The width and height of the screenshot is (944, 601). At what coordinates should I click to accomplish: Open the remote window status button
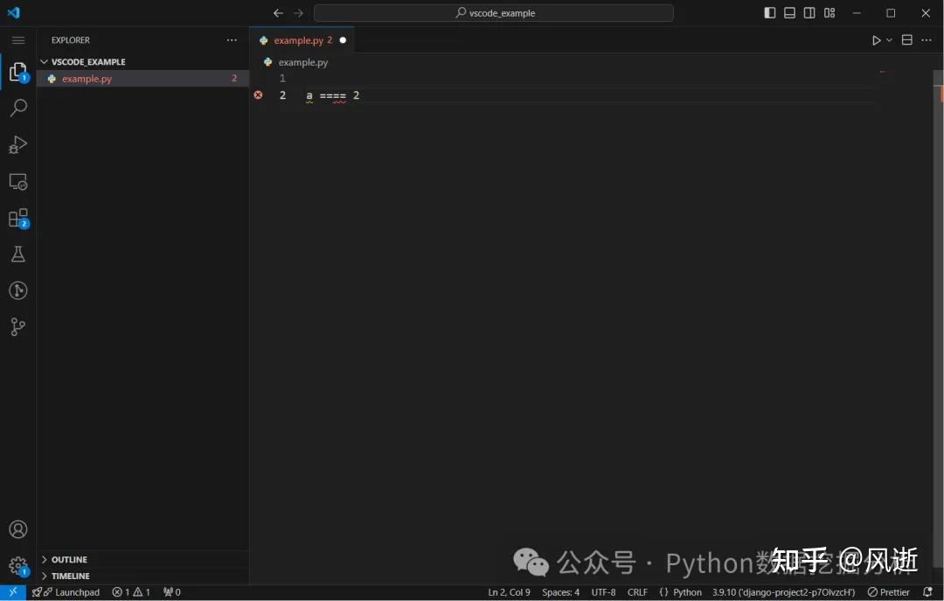click(x=12, y=592)
